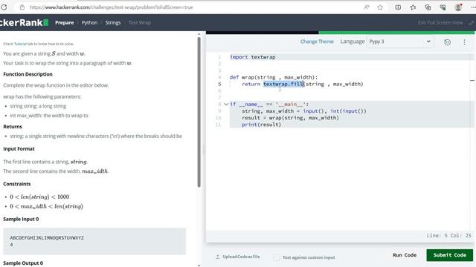Click the 0 < len(string) < 1000 constraint

click(x=39, y=197)
